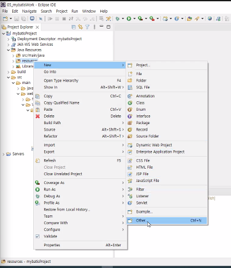Open the Help menu

pyautogui.click(x=104, y=11)
